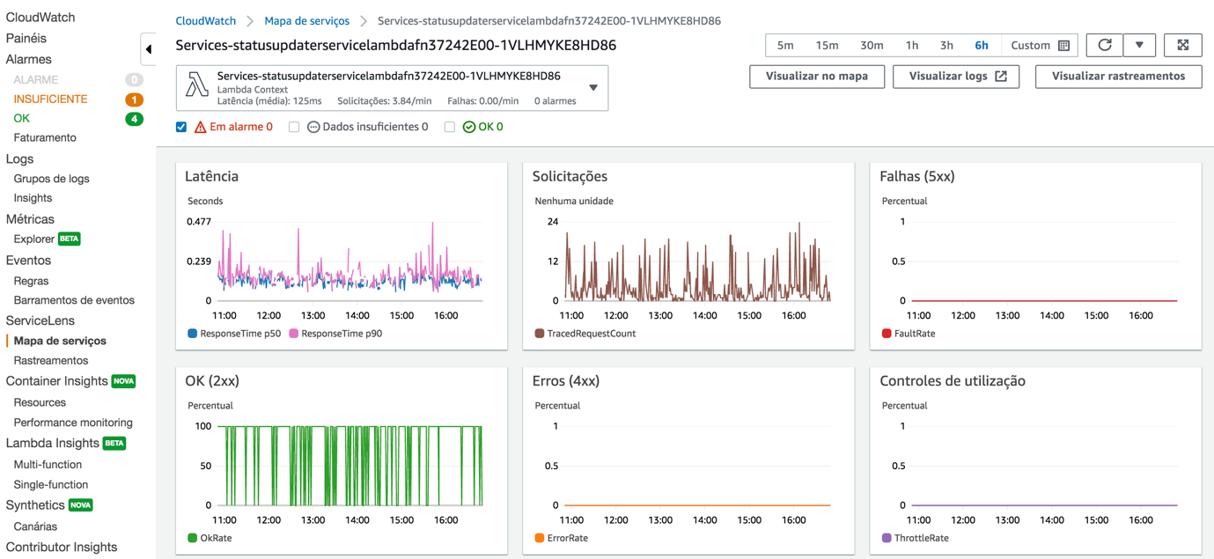Click the refresh icon button
This screenshot has width=1214, height=559.
point(1104,45)
